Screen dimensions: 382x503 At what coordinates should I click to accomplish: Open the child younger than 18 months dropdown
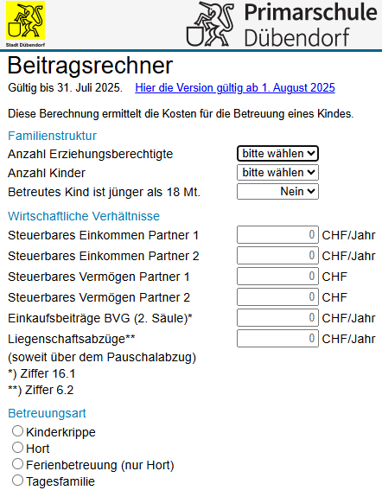277,192
